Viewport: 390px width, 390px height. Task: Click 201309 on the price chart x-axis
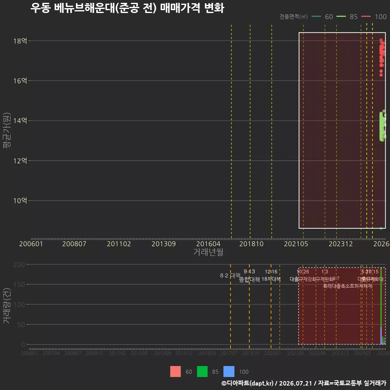pos(164,244)
